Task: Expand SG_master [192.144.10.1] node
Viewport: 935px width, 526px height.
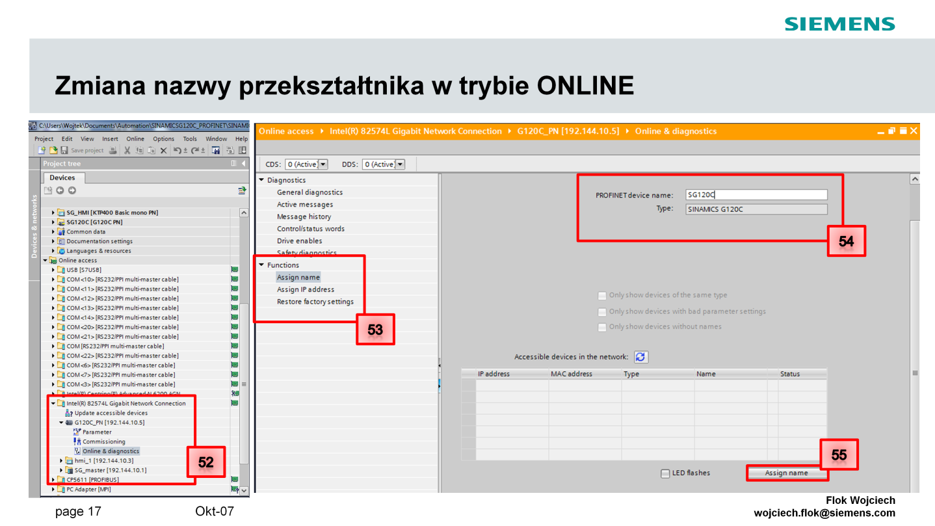Action: (x=61, y=470)
